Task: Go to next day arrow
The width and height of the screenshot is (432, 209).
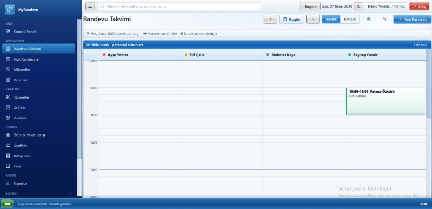Action: (313, 19)
